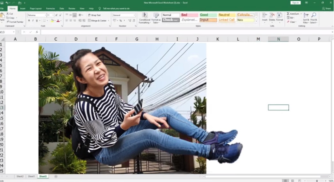Click the Sign in button
334x182 pixels.
(x=295, y=3)
